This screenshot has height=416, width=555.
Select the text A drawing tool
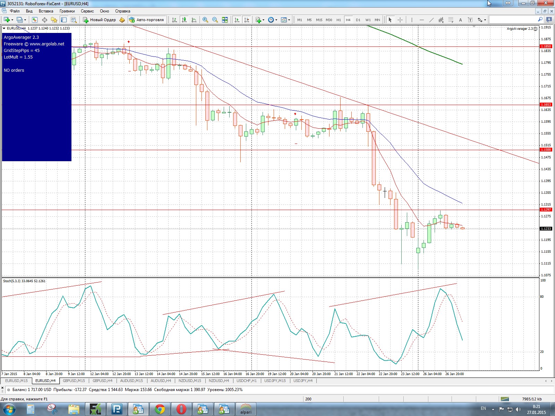460,20
